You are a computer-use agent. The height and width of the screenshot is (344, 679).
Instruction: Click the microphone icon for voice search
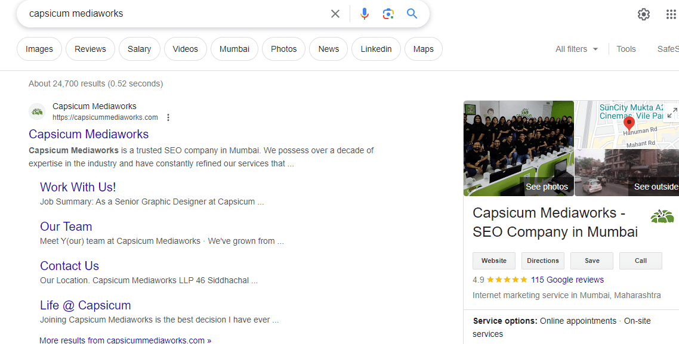coord(364,13)
